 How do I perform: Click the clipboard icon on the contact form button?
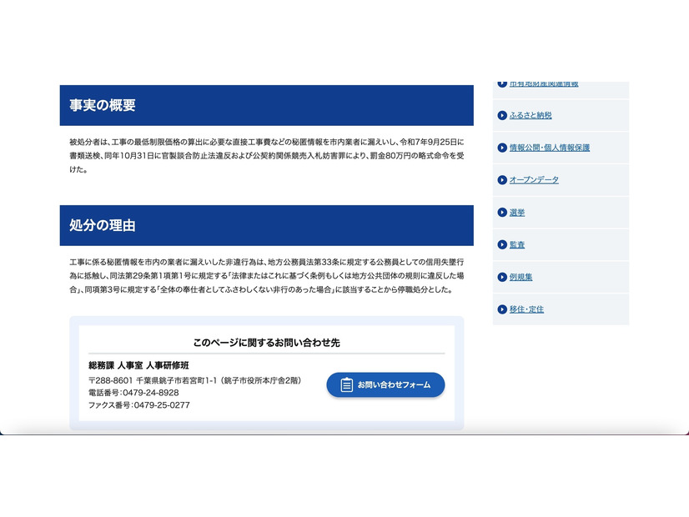click(347, 385)
